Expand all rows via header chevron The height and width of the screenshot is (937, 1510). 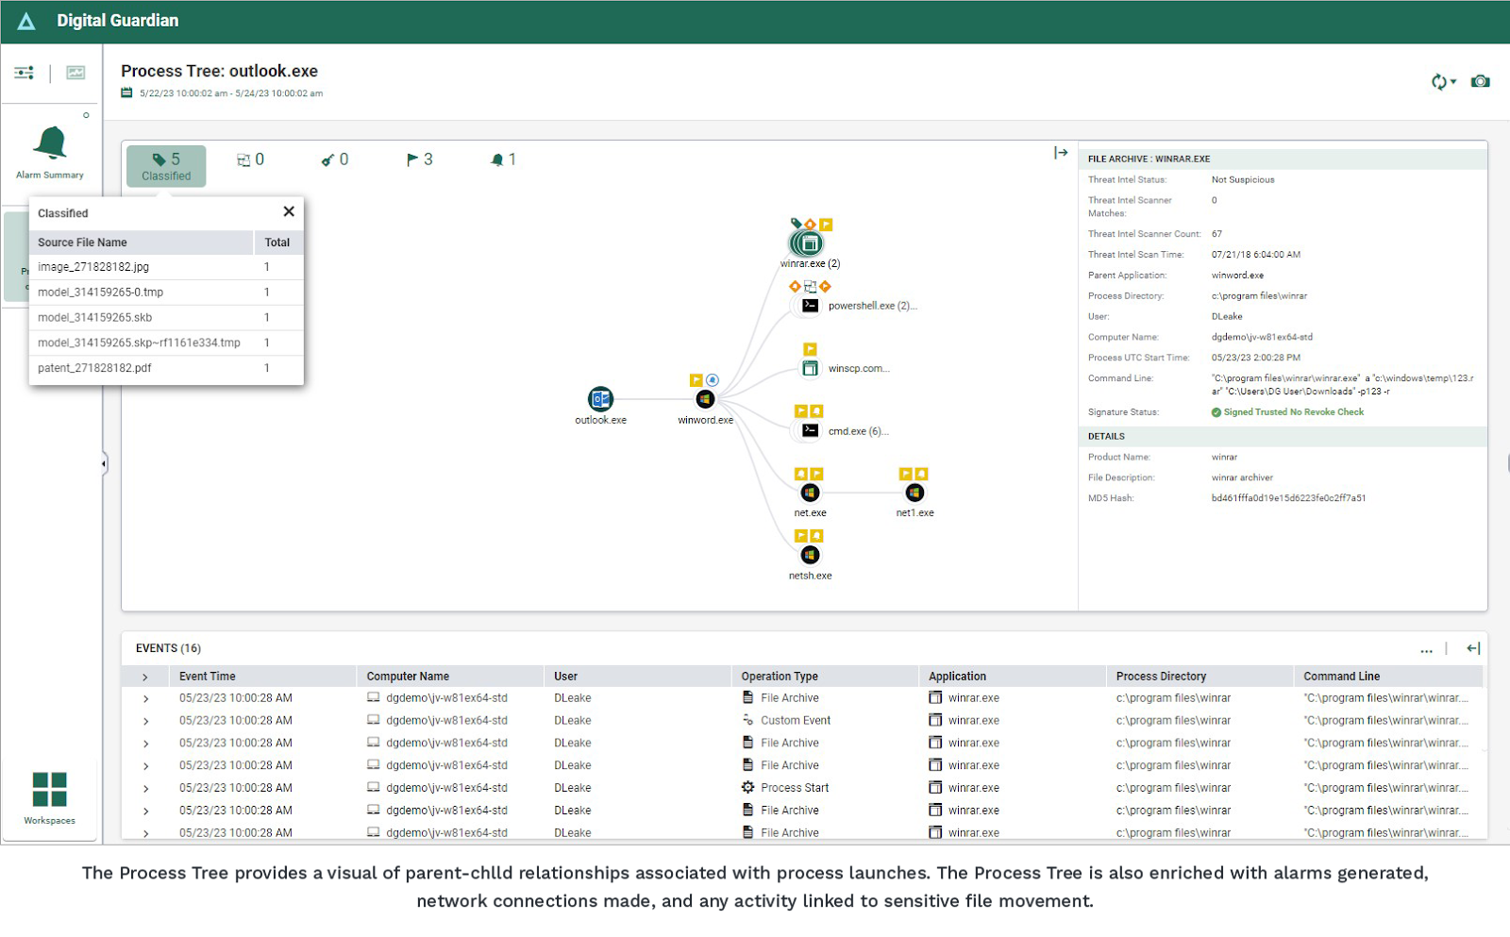point(145,677)
